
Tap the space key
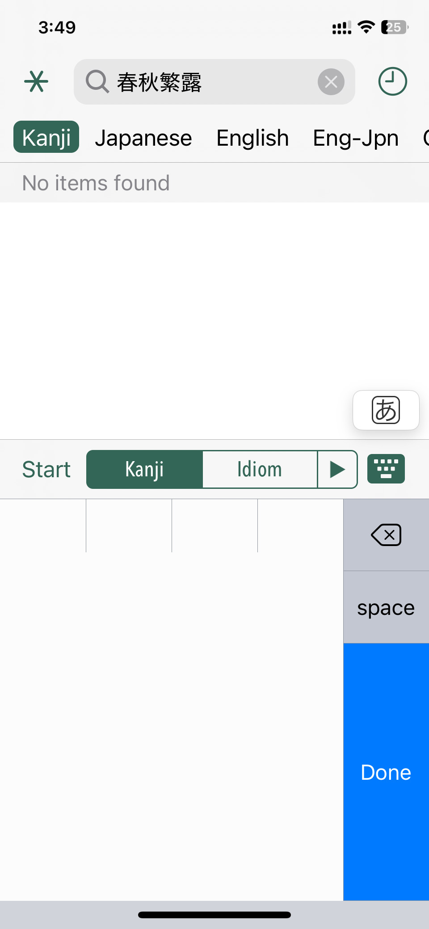click(386, 607)
